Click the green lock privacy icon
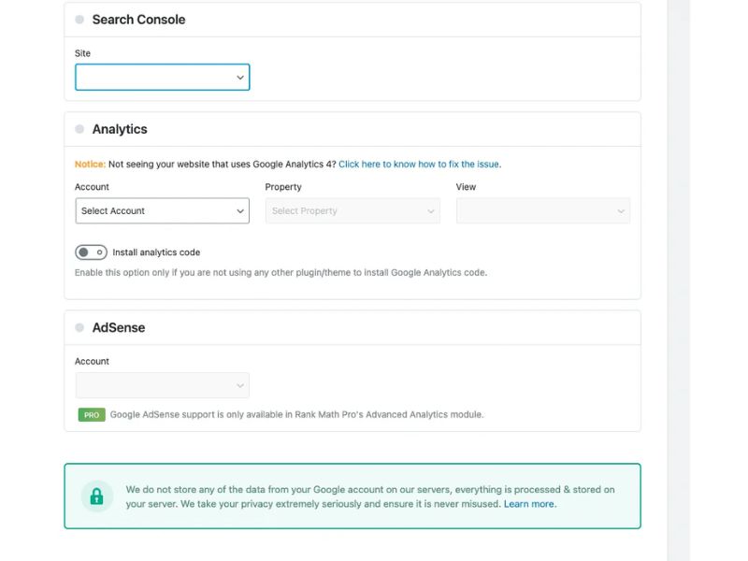Viewport: 748px width, 561px height. pyautogui.click(x=97, y=496)
